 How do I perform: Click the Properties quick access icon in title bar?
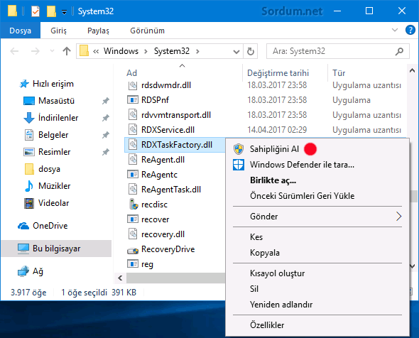click(x=36, y=11)
